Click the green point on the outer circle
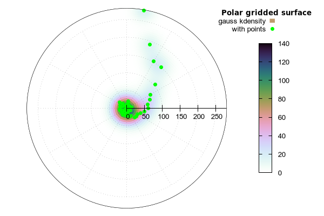 [x=144, y=11]
